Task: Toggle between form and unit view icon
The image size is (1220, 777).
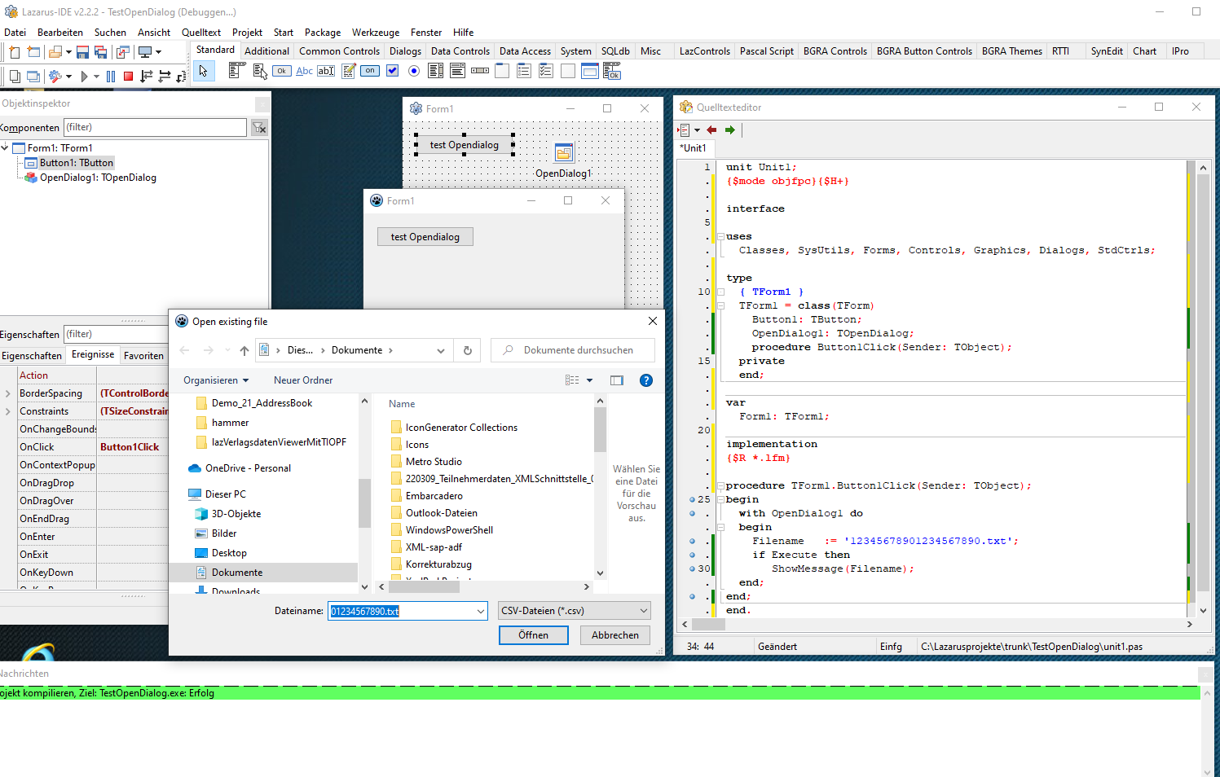Action: coord(123,52)
